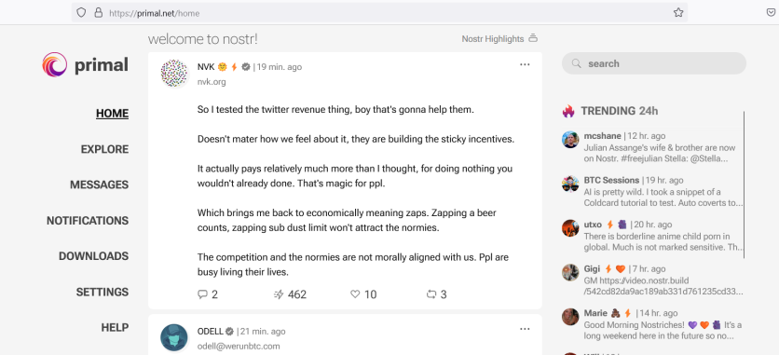The width and height of the screenshot is (779, 355).
Task: Click NVK's profile avatar
Action: click(174, 73)
